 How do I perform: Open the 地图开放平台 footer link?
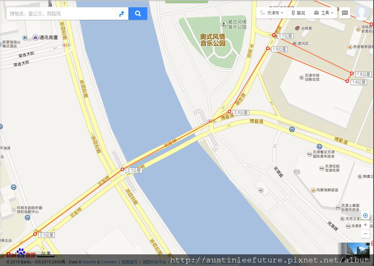[154, 262]
